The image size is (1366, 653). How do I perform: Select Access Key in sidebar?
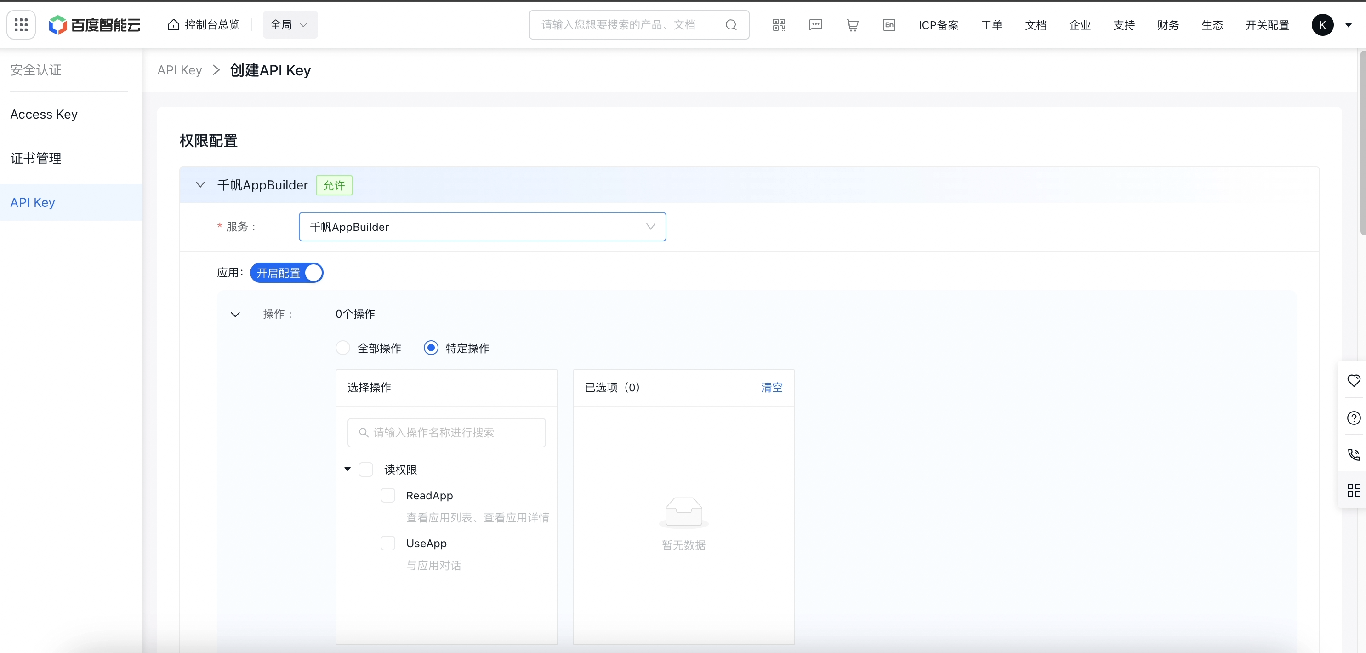(x=71, y=114)
